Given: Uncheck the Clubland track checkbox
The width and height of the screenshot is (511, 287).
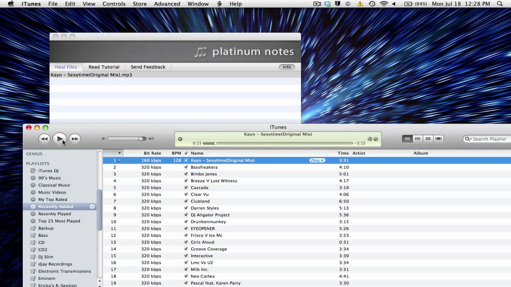Looking at the screenshot, I should (x=186, y=201).
